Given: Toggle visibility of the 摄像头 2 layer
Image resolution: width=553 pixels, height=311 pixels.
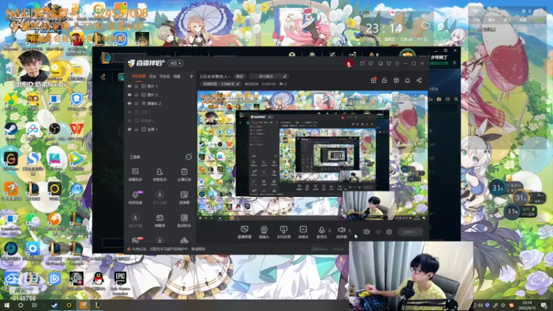Looking at the screenshot, I should [129, 103].
